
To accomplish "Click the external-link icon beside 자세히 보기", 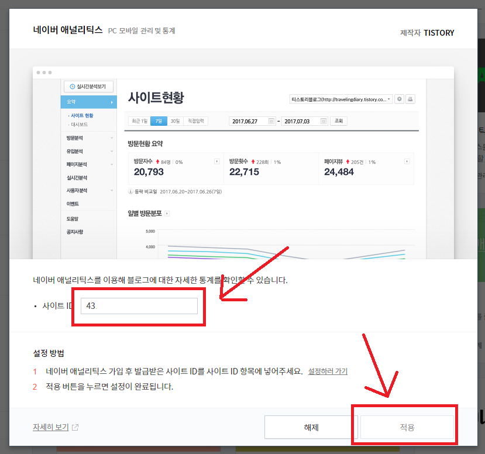I will [x=75, y=428].
